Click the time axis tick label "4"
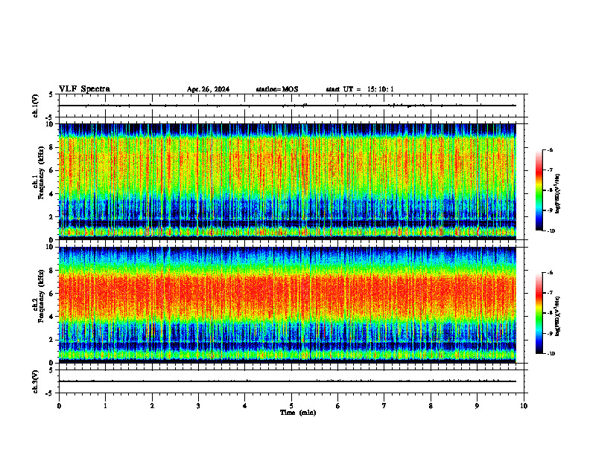The height and width of the screenshot is (455, 590). [245, 406]
